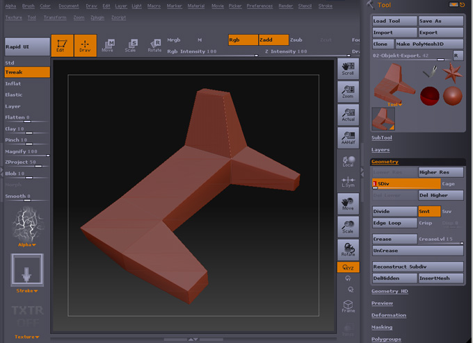Expand the SubTool section
Viewport: 473px width, 343px height.
[381, 137]
